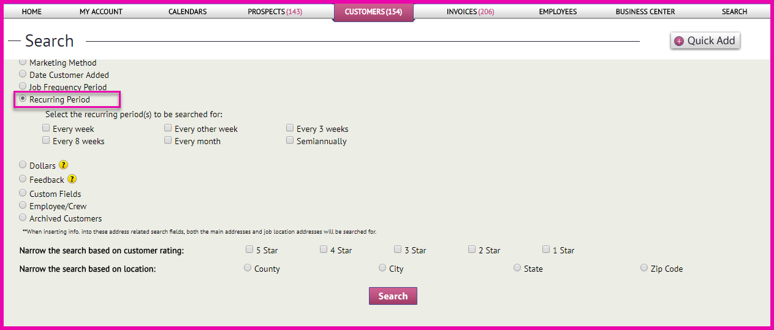Go to the HOME tab
Viewport: 774px width, 330px height.
coord(32,12)
